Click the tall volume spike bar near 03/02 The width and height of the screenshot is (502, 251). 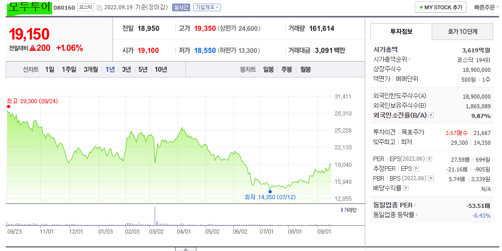pyautogui.click(x=155, y=216)
